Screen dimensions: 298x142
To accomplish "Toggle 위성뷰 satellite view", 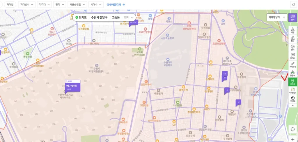I will (292, 99).
